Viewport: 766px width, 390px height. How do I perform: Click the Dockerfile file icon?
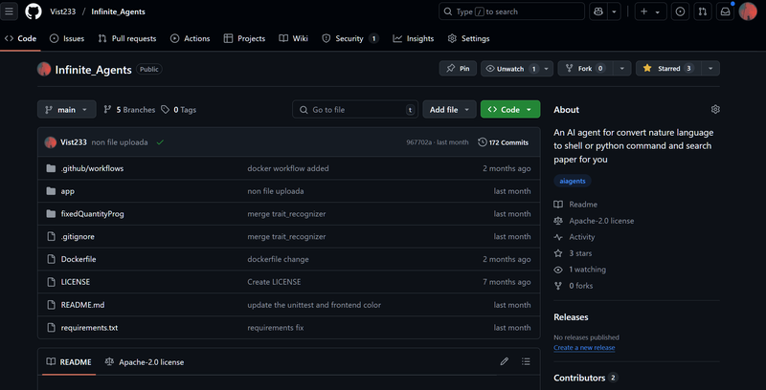[51, 259]
